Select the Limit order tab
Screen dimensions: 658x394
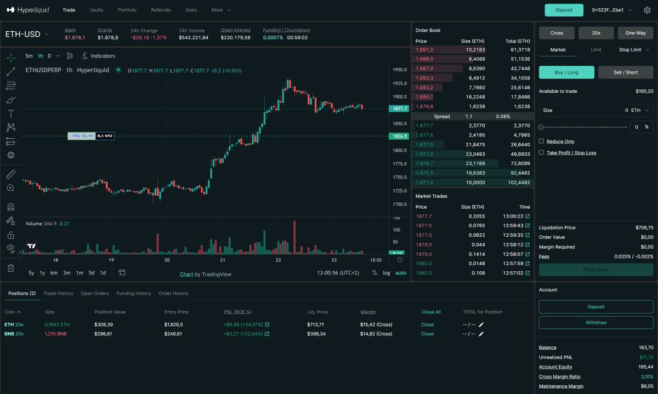pos(596,50)
